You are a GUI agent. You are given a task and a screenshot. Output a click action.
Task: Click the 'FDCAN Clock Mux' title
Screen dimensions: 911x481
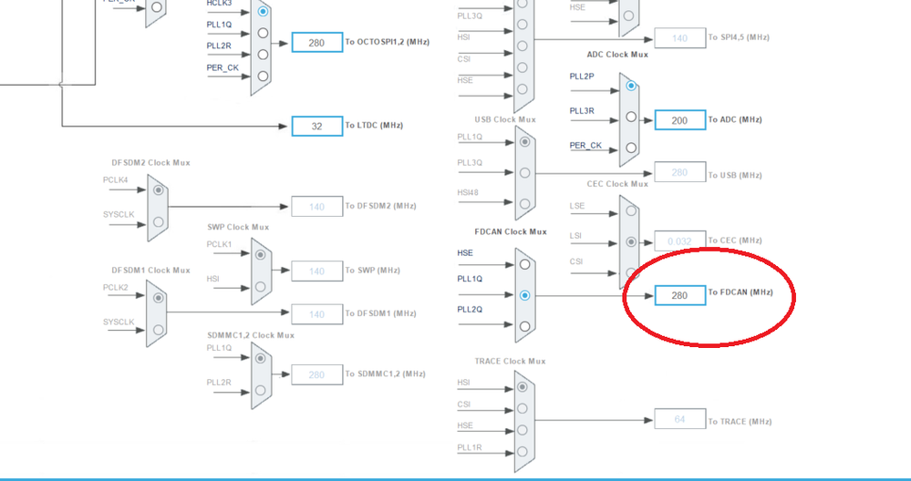pyautogui.click(x=511, y=231)
